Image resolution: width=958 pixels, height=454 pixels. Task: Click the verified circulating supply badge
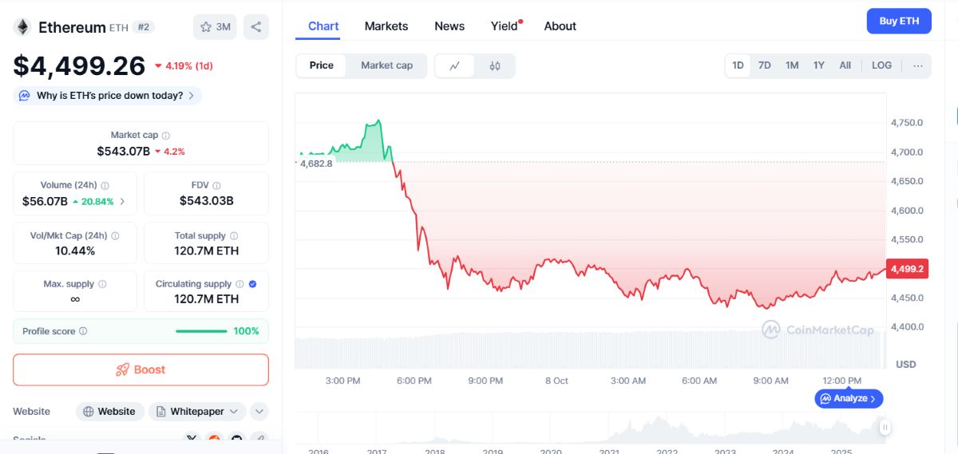click(x=252, y=284)
